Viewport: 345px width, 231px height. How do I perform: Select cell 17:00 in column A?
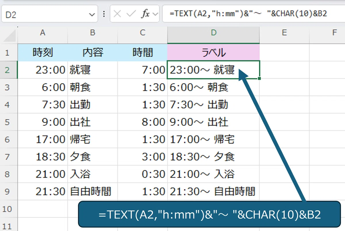(43, 139)
